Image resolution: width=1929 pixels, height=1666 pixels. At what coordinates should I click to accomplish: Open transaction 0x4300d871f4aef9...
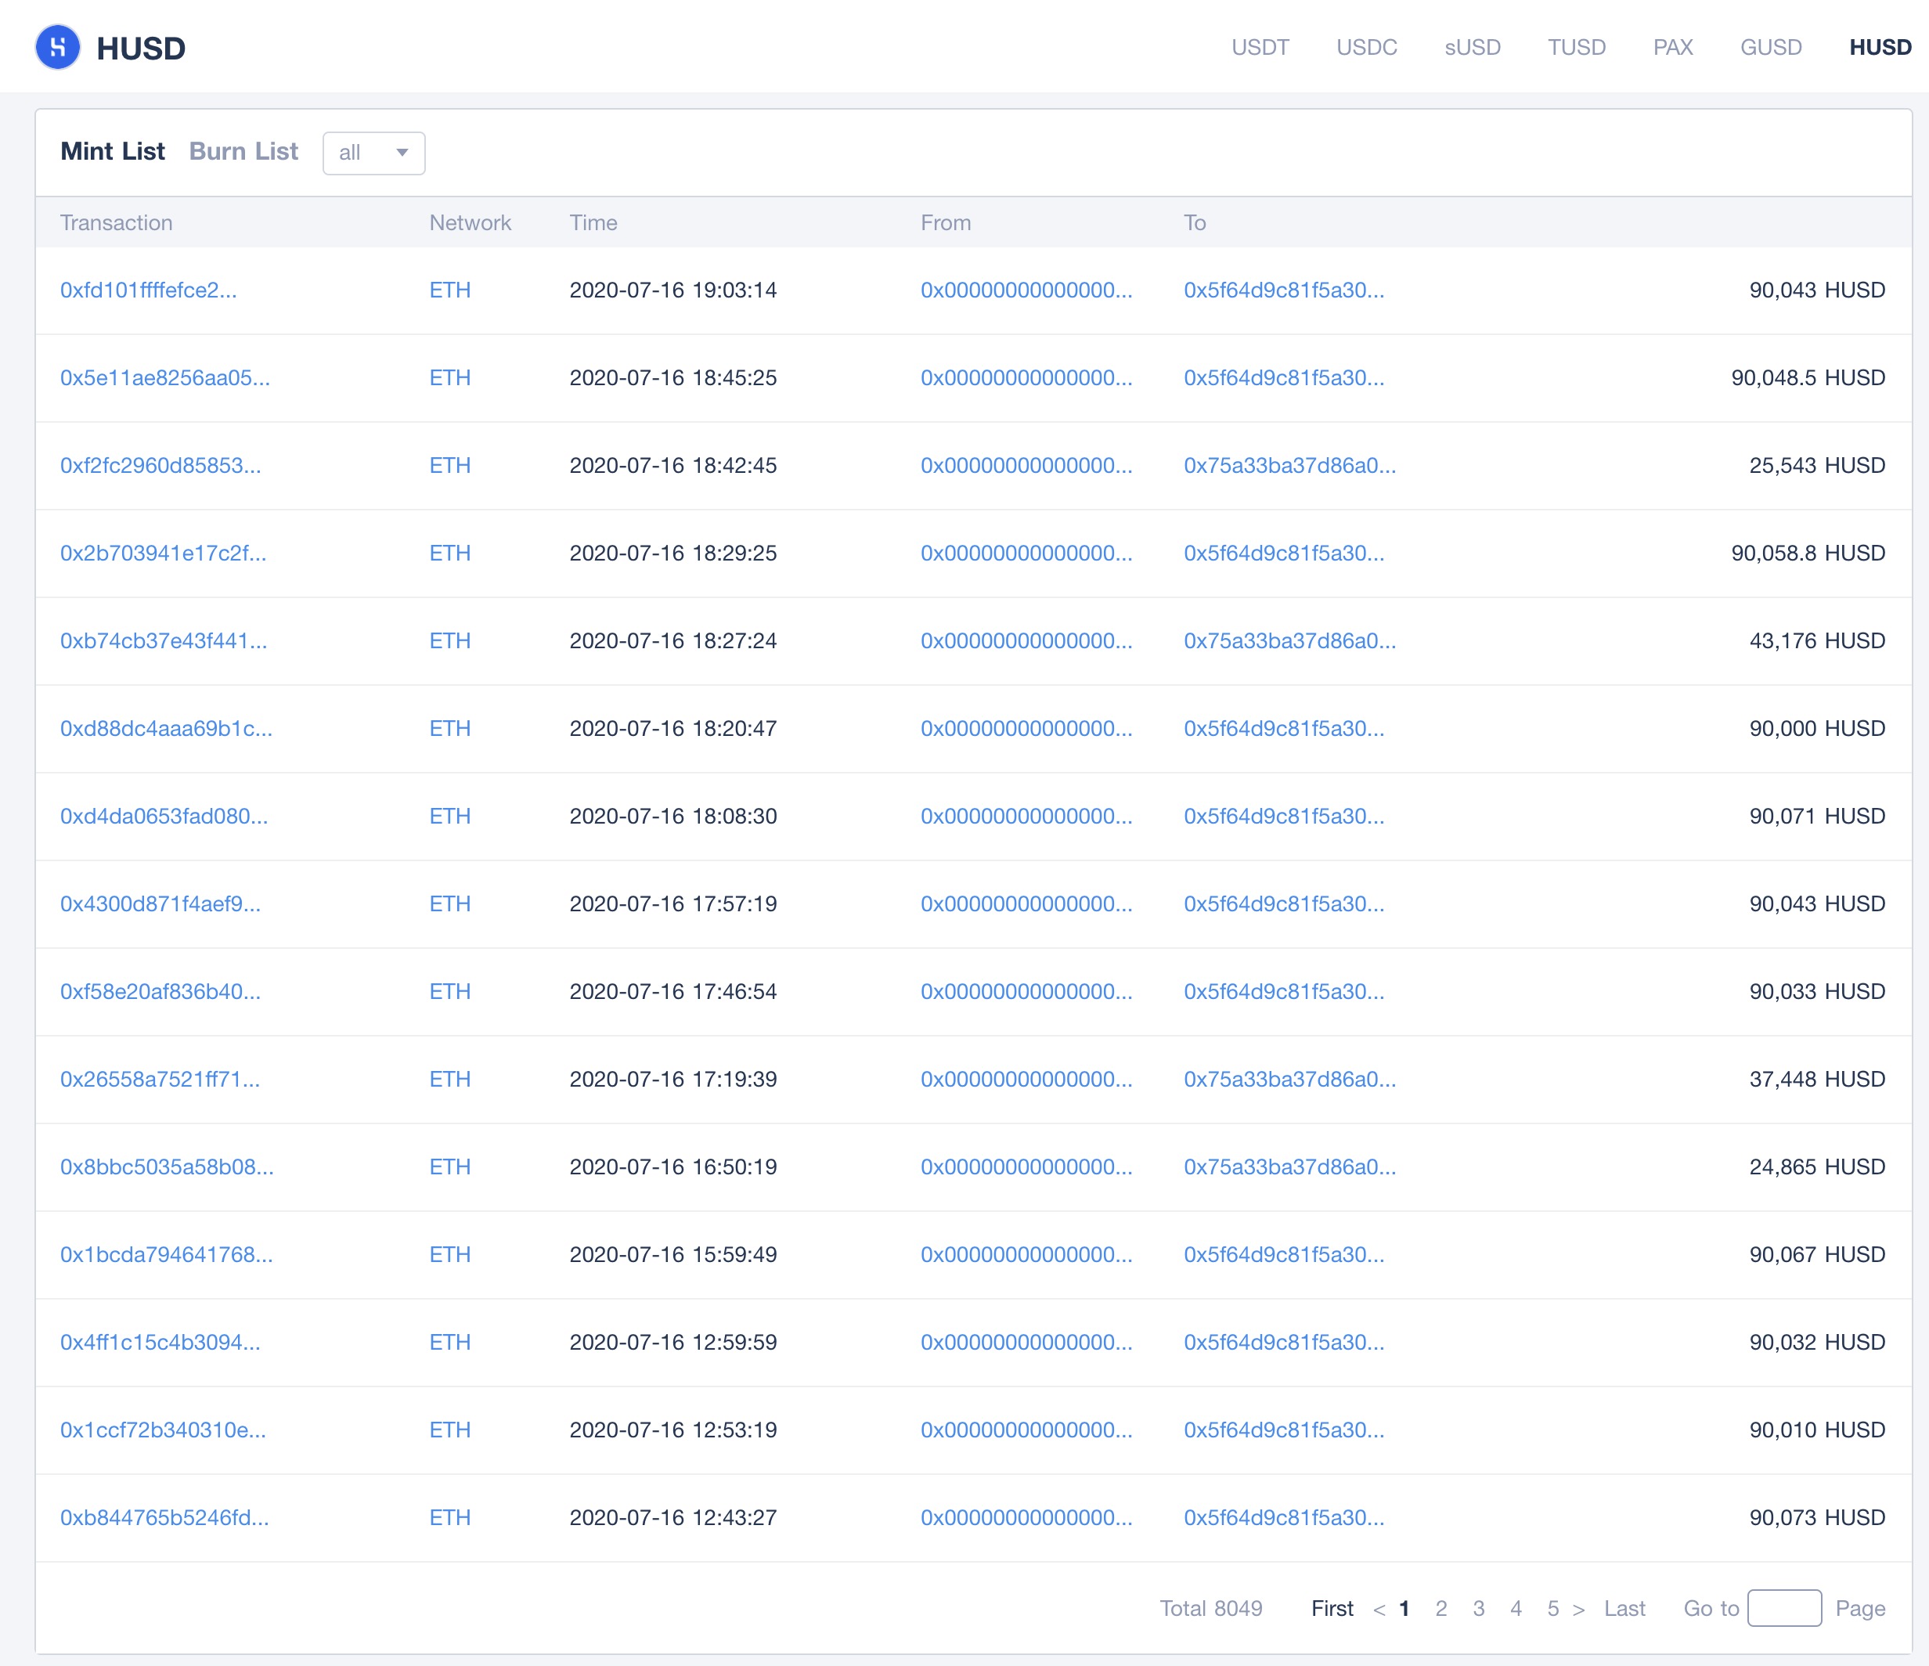pos(160,903)
